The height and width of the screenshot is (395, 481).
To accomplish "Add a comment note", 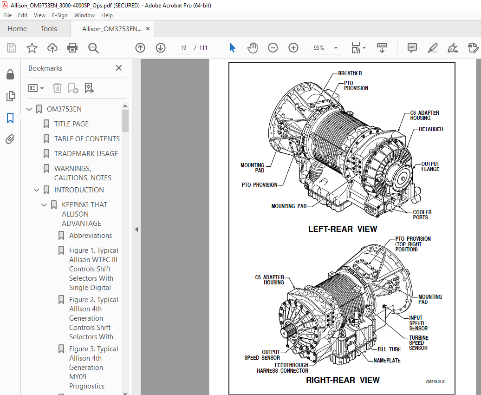I will click(x=412, y=48).
